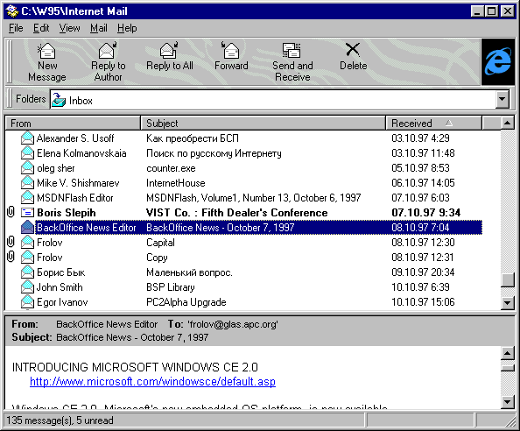Open the Help menu

pos(127,28)
